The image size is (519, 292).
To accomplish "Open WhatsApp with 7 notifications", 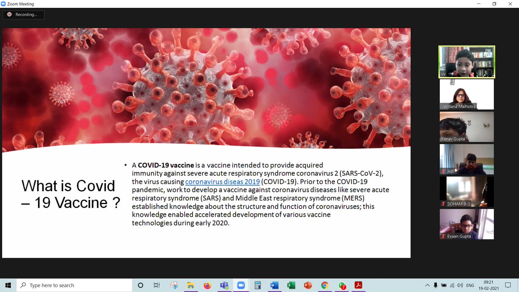I will coord(342,285).
